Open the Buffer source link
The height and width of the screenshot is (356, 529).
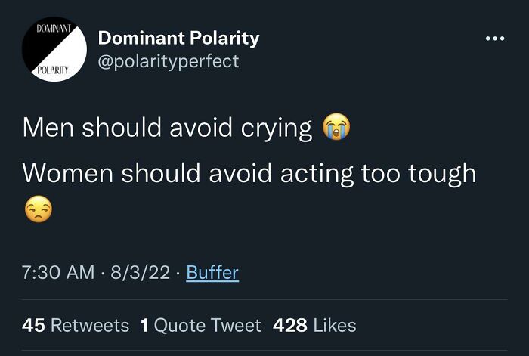pos(212,272)
